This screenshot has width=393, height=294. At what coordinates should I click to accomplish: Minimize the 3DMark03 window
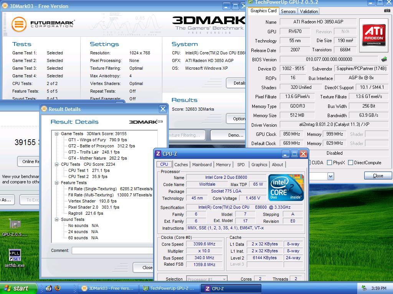[226, 6]
